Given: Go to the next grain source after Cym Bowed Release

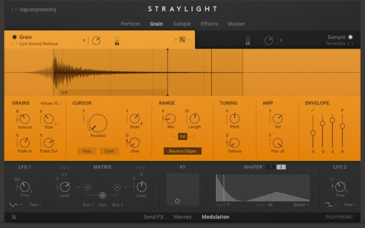Looking at the screenshot, I should click(x=16, y=44).
